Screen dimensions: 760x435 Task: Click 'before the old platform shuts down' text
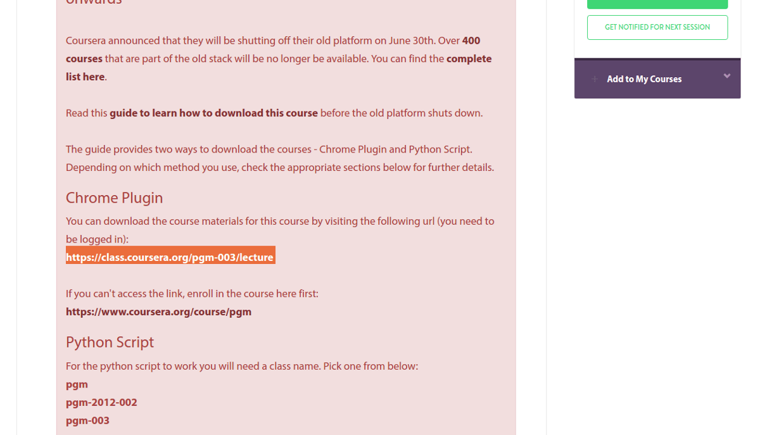[402, 113]
